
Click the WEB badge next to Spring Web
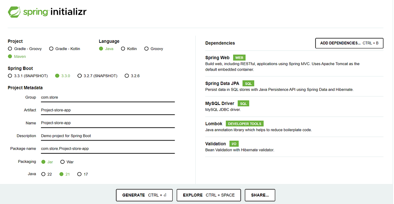pos(239,58)
